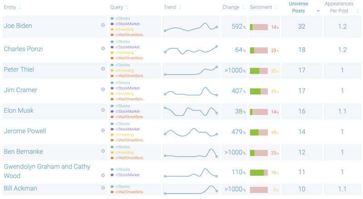Image resolution: width=363 pixels, height=199 pixels.
Task: Remove Joe Biden entity with x icon
Action: click(x=103, y=25)
